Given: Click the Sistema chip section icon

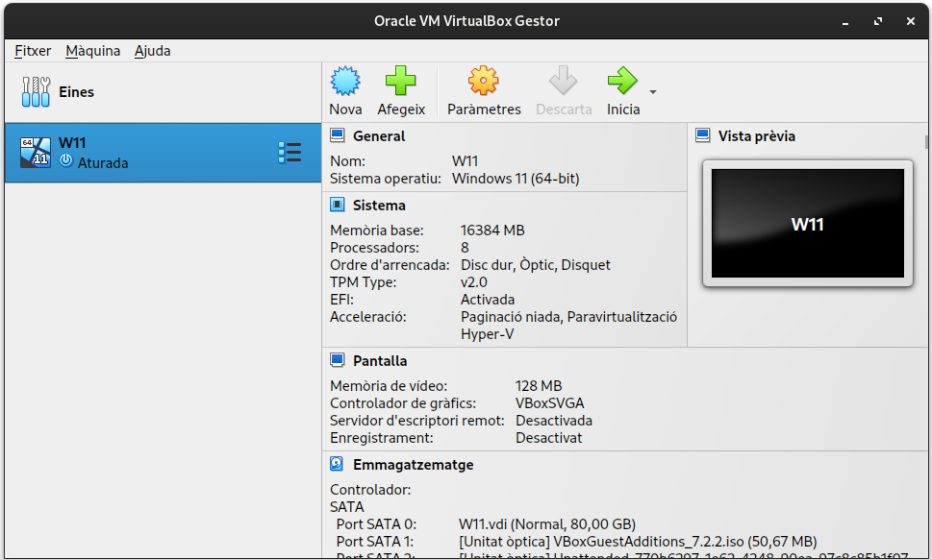Looking at the screenshot, I should point(338,206).
